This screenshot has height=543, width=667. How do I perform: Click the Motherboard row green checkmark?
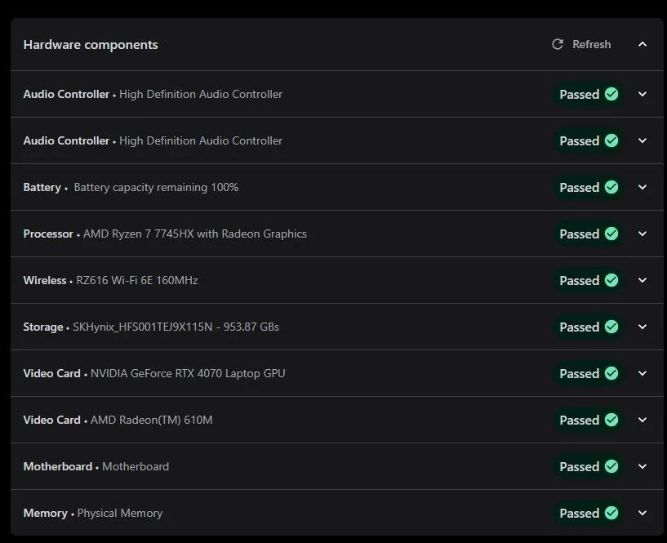point(611,466)
